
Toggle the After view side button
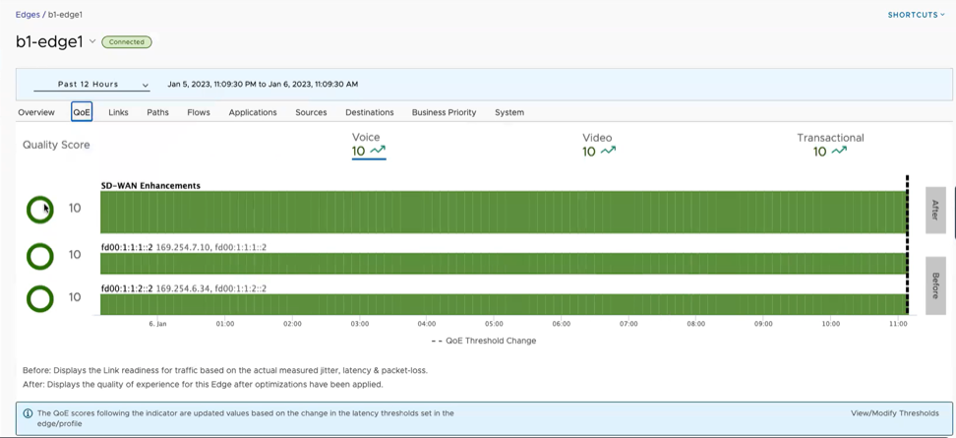[x=935, y=210]
